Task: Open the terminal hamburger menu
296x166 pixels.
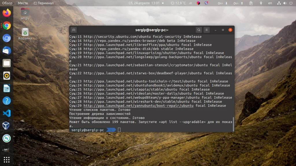Action: pos(206,30)
